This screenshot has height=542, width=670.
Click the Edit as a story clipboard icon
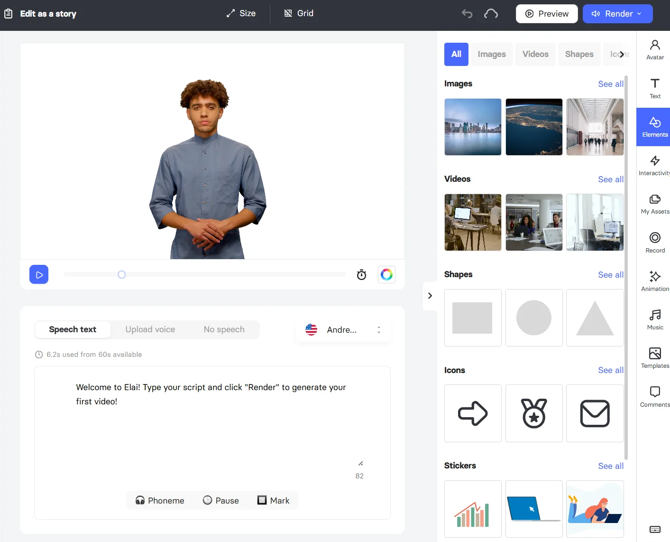click(9, 14)
